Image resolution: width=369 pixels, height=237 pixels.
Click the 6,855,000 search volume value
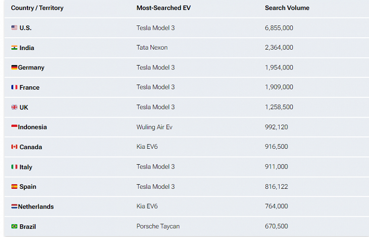[x=279, y=28]
